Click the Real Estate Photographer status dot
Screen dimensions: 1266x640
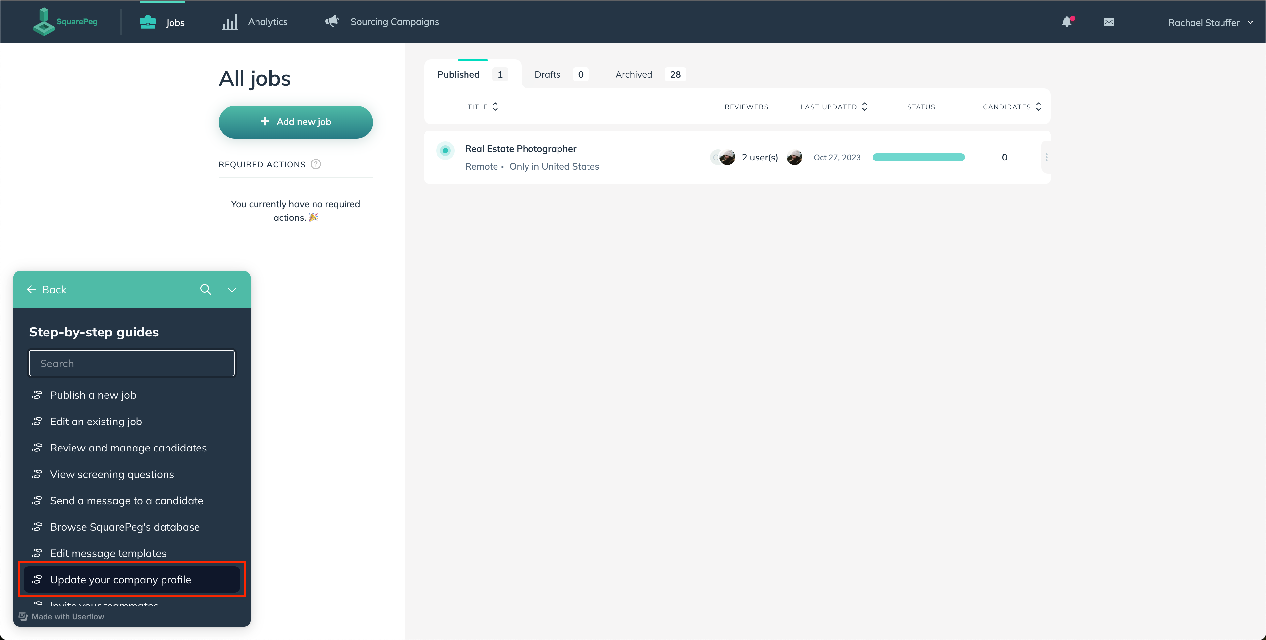click(445, 150)
